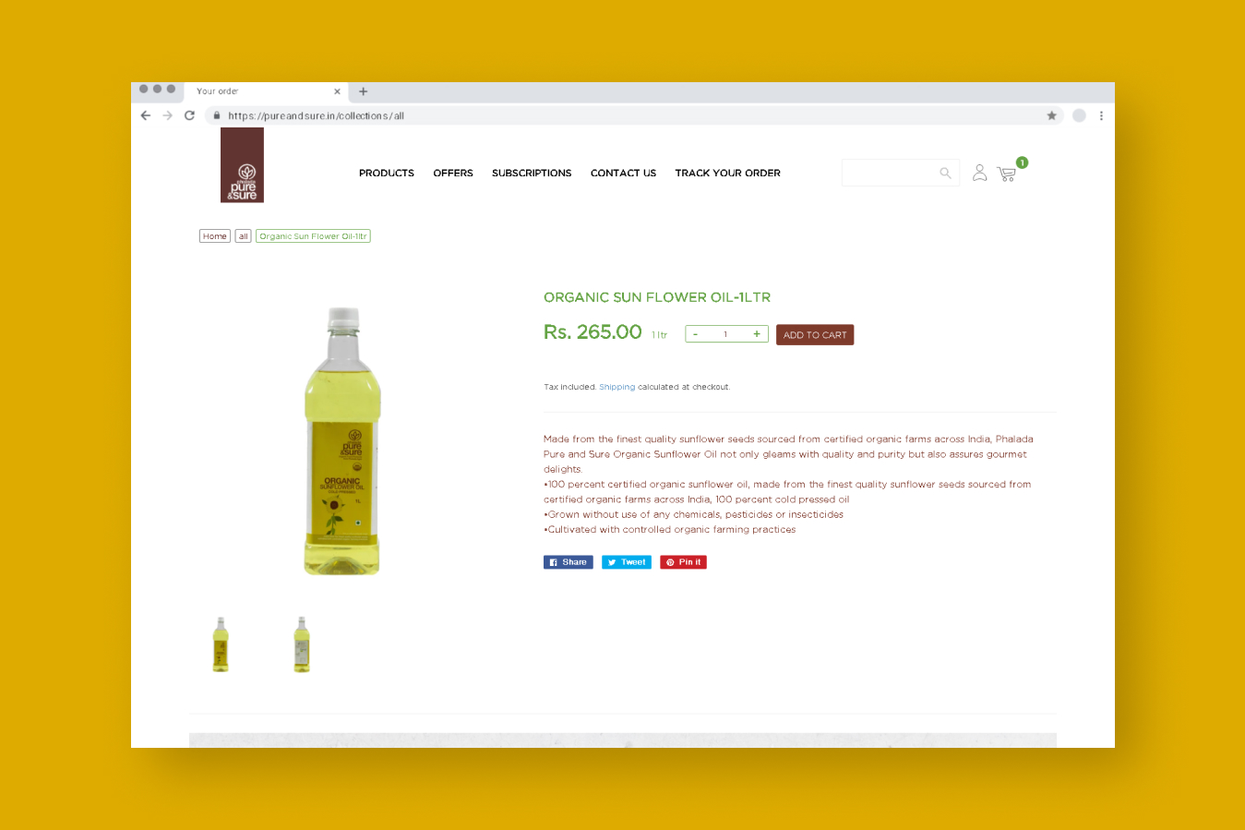Click the Home breadcrumb
This screenshot has height=830, width=1245.
[x=215, y=236]
